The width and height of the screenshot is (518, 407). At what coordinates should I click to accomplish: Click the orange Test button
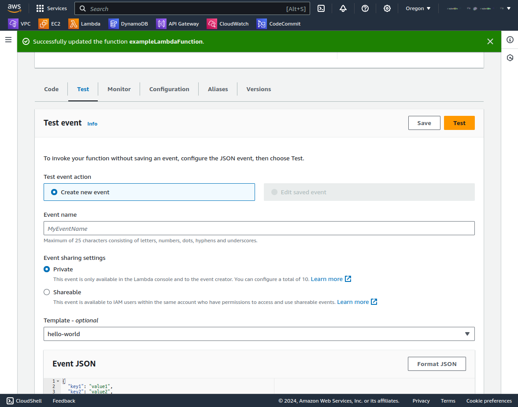(x=459, y=123)
